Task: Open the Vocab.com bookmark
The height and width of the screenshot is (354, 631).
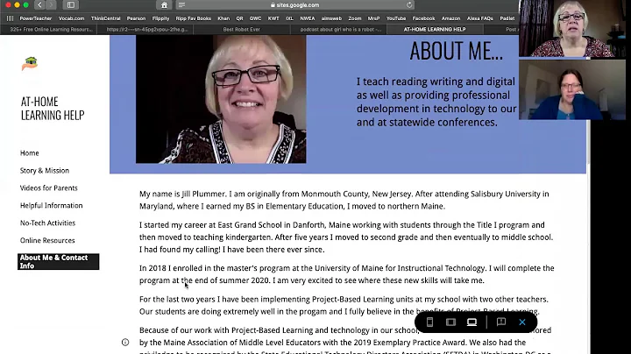Action: coord(71,18)
